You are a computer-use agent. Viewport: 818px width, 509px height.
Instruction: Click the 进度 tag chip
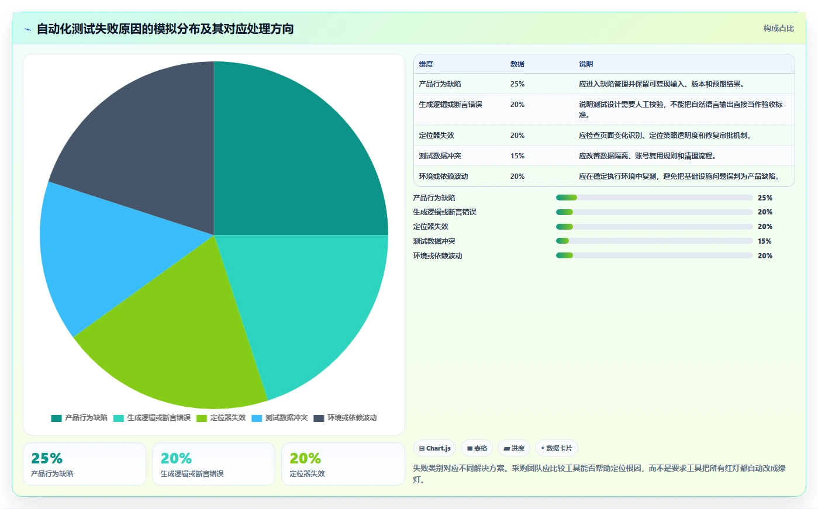pos(514,448)
